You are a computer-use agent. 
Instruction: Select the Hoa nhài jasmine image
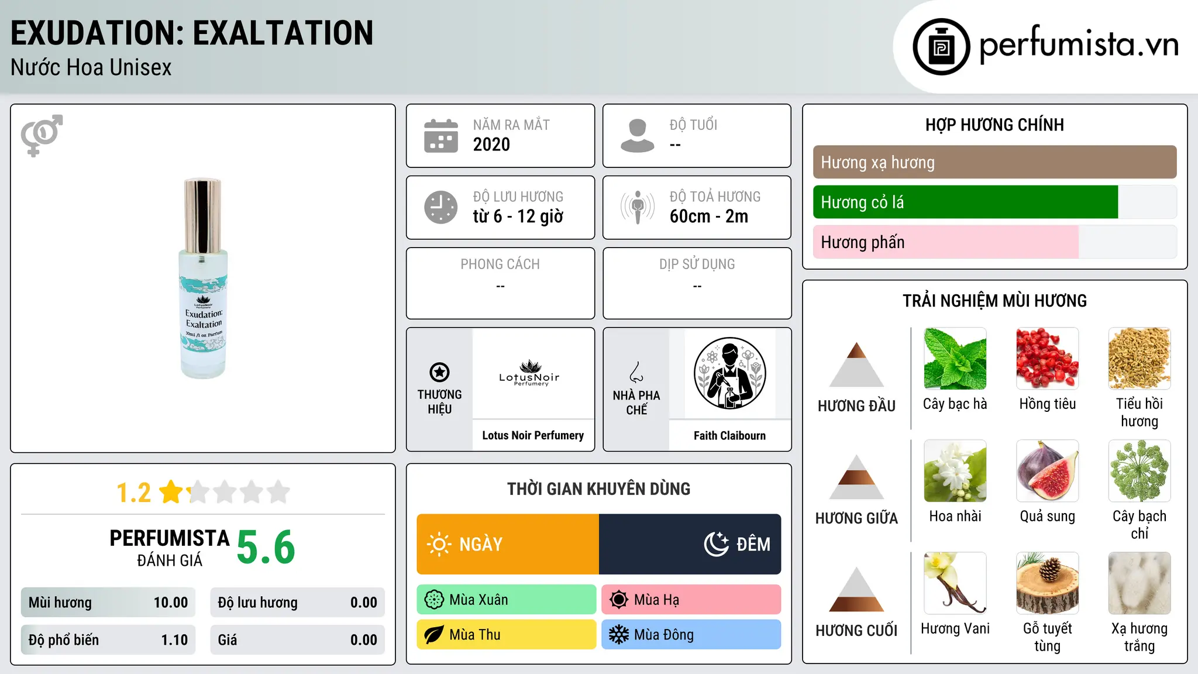(x=955, y=471)
